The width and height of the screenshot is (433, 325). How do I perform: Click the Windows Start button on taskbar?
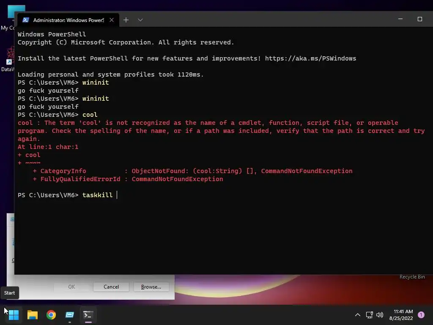pyautogui.click(x=14, y=315)
